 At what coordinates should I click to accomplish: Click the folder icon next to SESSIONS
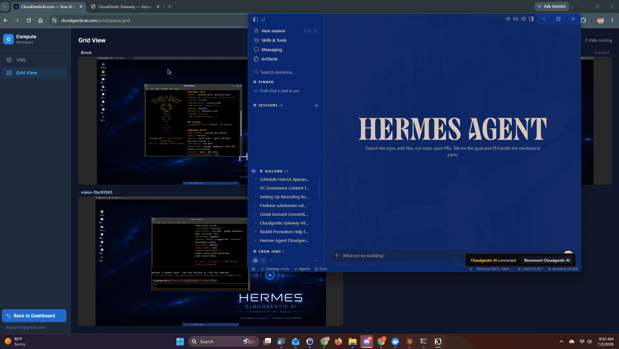(317, 105)
